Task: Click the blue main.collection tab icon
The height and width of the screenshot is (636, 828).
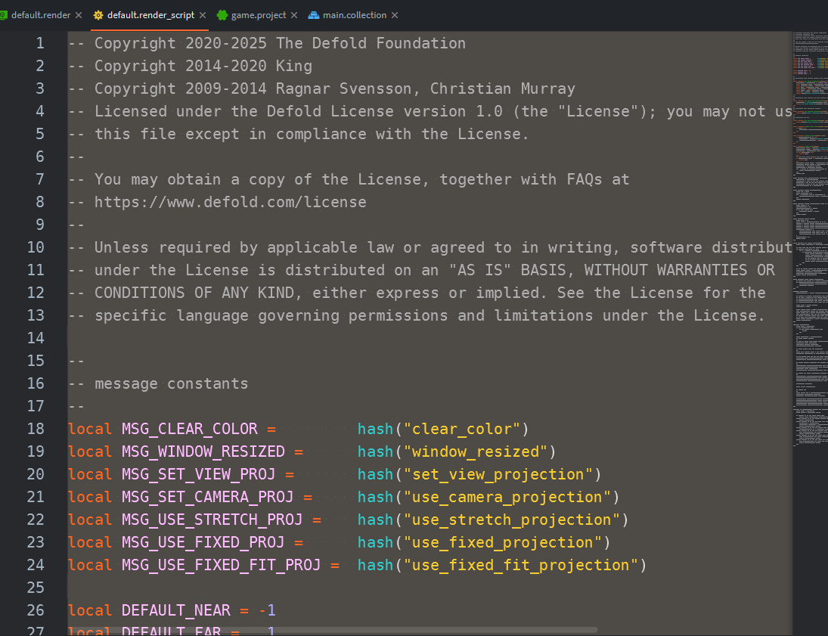Action: point(314,15)
